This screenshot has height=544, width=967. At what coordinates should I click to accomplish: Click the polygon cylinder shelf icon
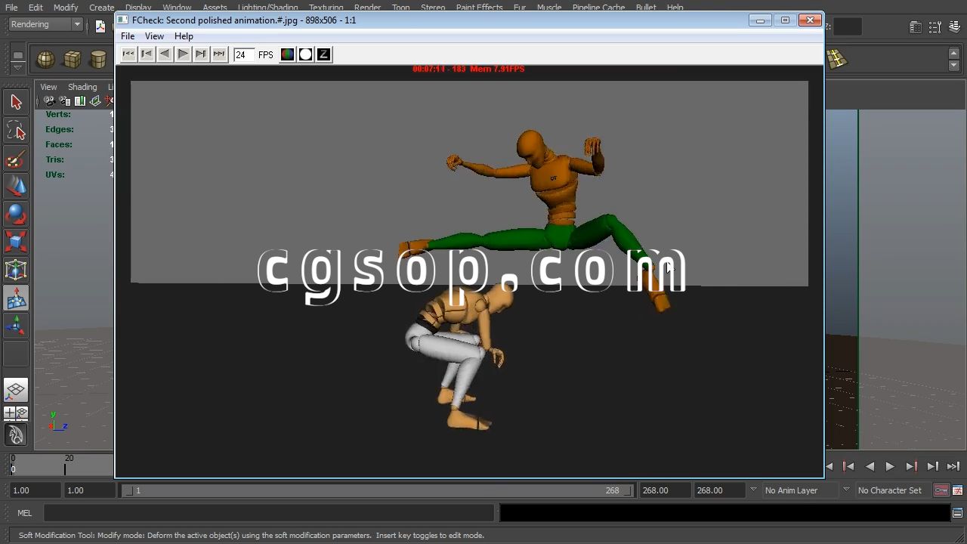coord(98,59)
